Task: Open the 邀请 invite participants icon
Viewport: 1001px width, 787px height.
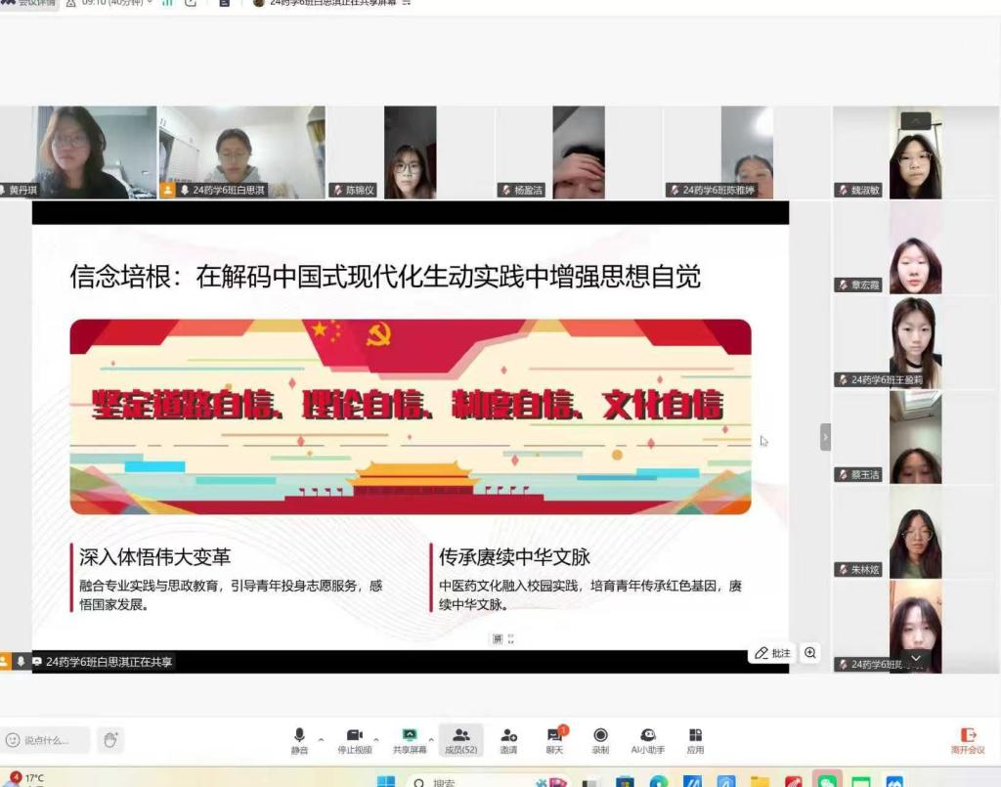Action: pyautogui.click(x=508, y=740)
